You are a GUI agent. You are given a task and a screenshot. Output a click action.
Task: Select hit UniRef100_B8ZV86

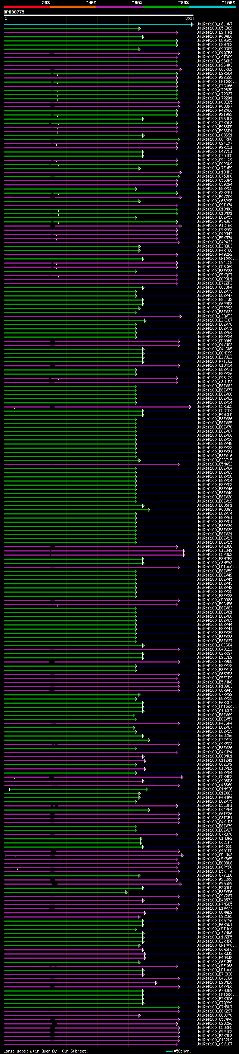(214, 419)
